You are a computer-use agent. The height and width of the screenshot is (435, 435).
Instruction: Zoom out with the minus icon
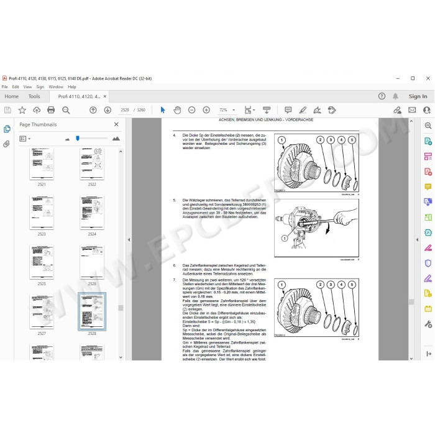191,110
